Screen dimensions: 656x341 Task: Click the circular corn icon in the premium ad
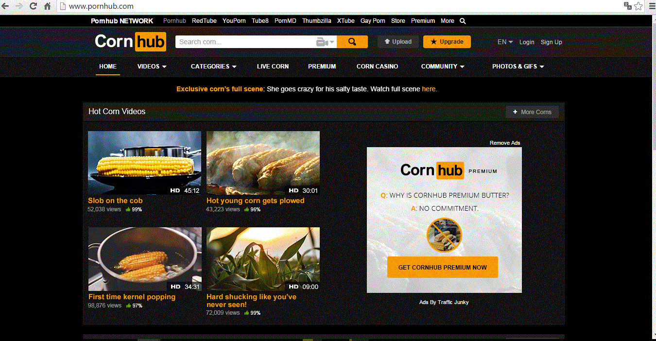(x=444, y=235)
